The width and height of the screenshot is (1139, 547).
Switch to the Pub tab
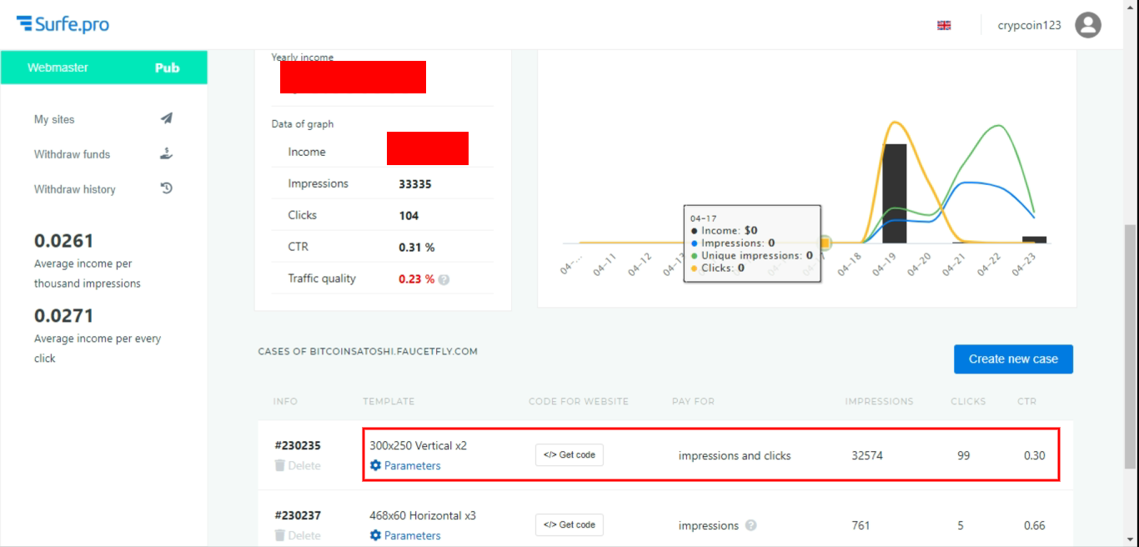pyautogui.click(x=167, y=68)
